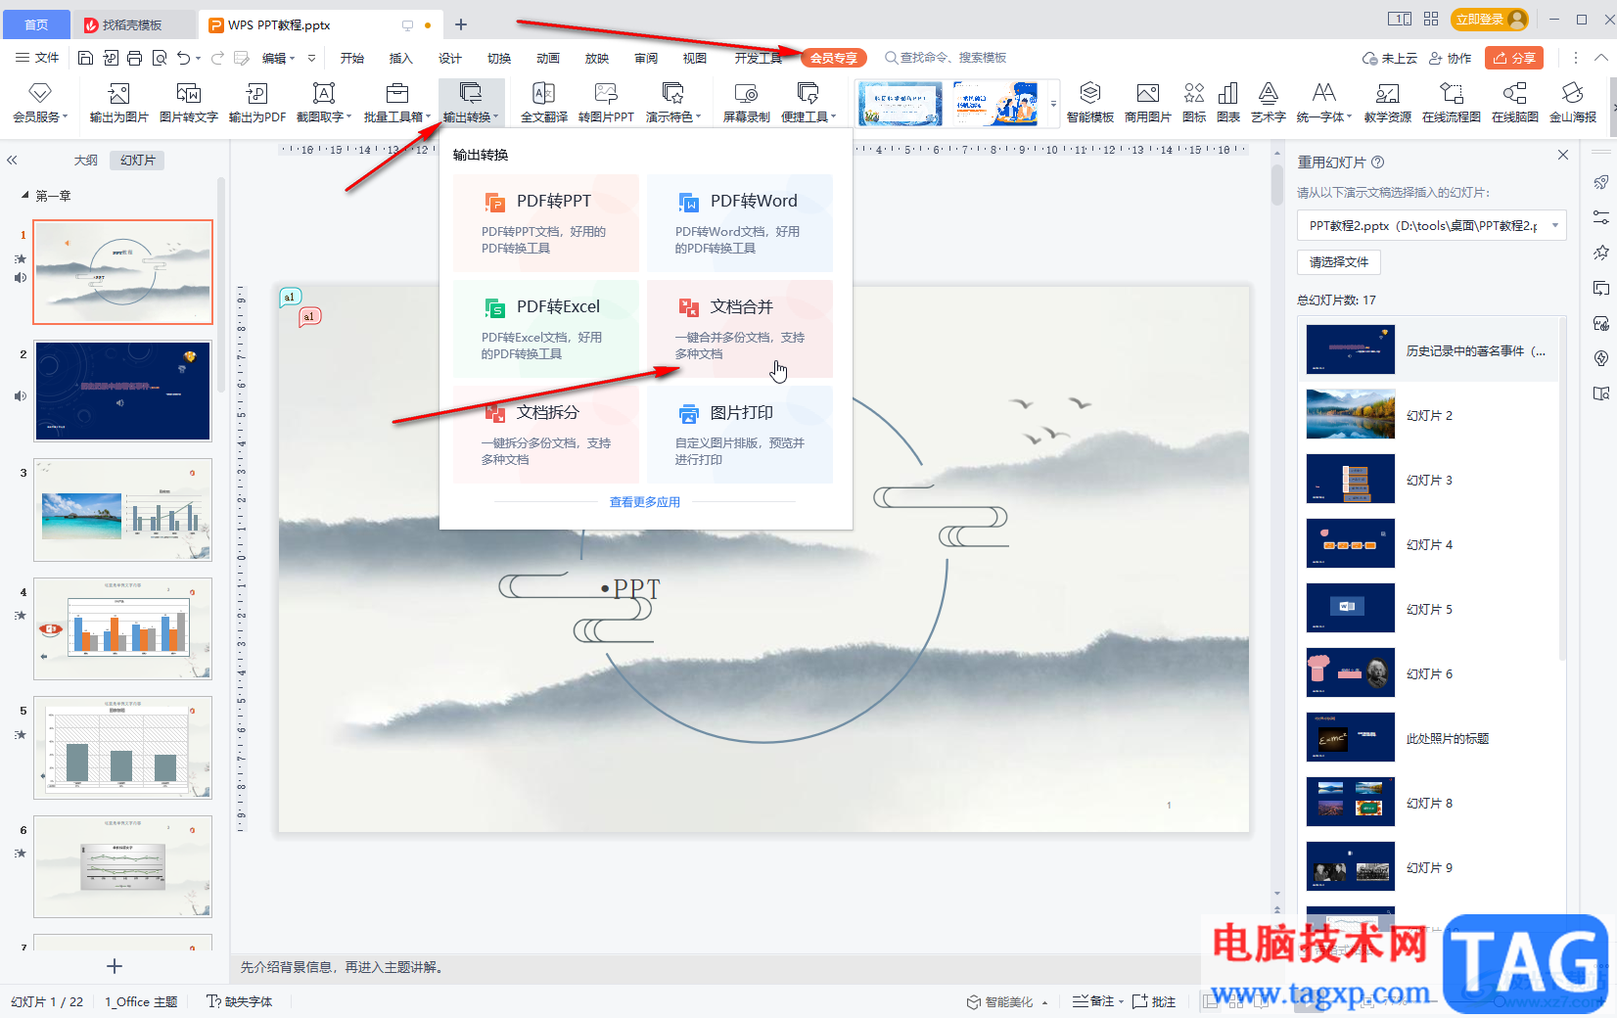
Task: Open 备注 dropdown arrow in status bar
Action: [1121, 1001]
